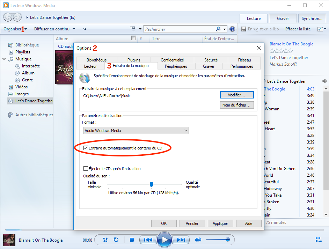This screenshot has width=329, height=249.
Task: Switch to the Lecteur tab
Action: click(x=90, y=66)
